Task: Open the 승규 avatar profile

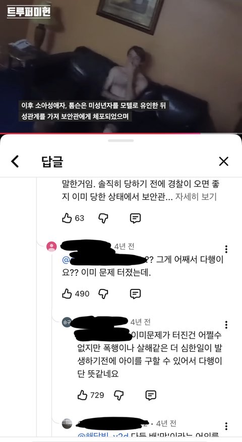Action: pyautogui.click(x=67, y=322)
